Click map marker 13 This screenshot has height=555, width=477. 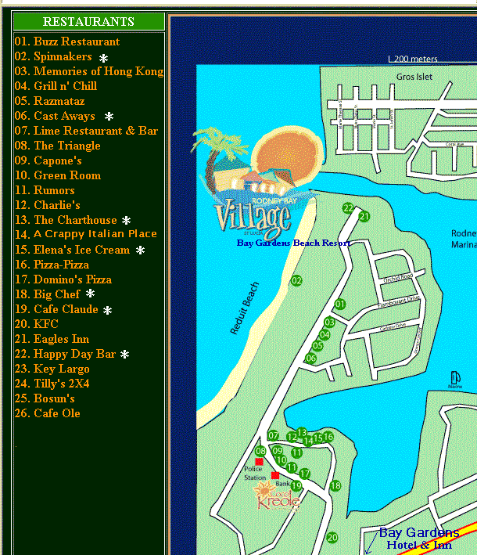coord(302,432)
